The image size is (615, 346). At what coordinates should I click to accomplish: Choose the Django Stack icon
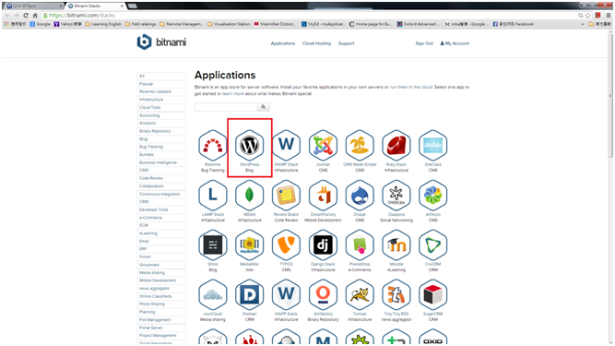[323, 245]
